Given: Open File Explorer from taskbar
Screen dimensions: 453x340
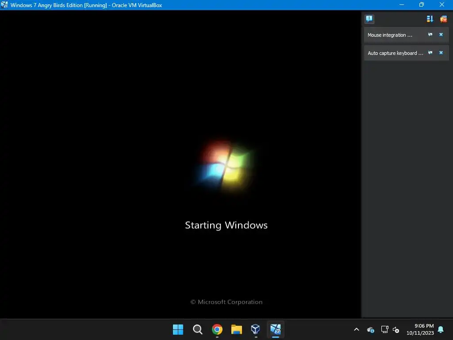Looking at the screenshot, I should pyautogui.click(x=236, y=329).
